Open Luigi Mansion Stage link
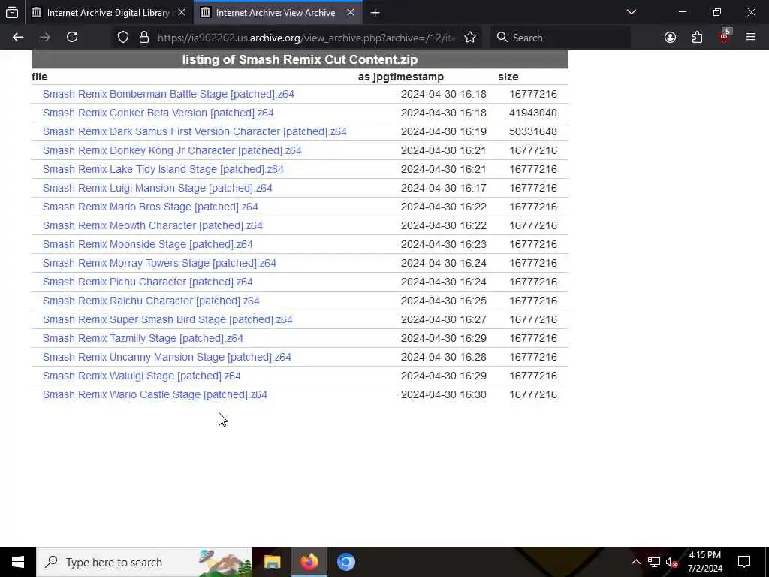Screen dimensions: 769x577 157,188
